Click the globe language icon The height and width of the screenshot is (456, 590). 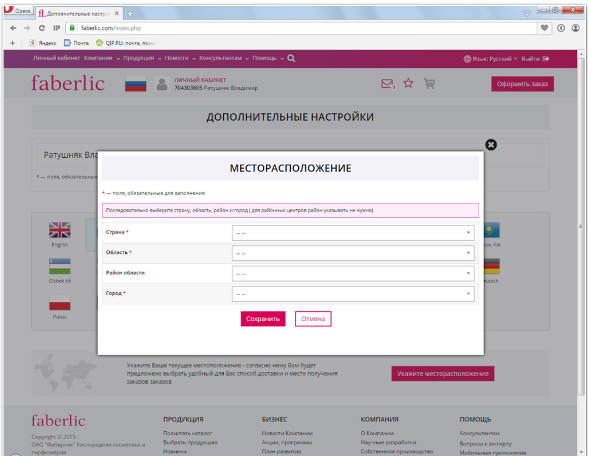467,59
